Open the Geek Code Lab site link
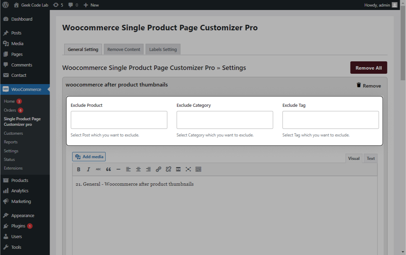 click(x=31, y=5)
